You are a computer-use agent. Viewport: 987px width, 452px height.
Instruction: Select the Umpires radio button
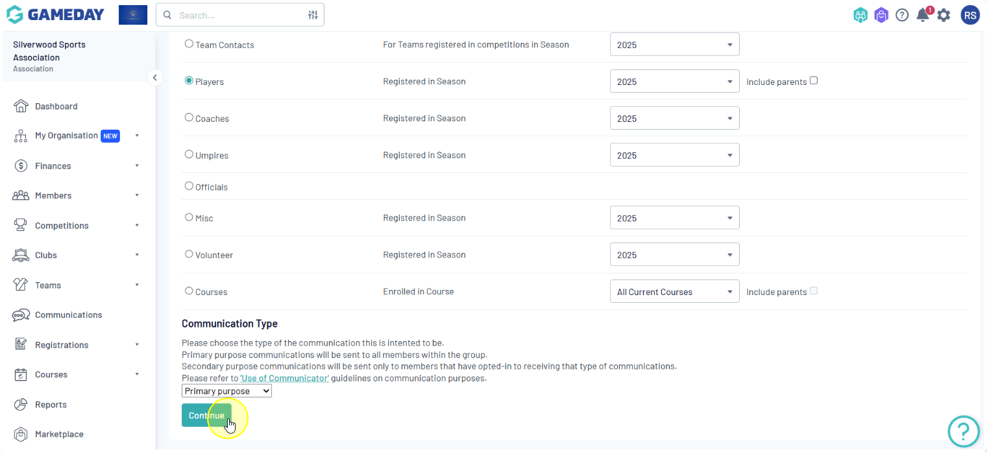(189, 154)
